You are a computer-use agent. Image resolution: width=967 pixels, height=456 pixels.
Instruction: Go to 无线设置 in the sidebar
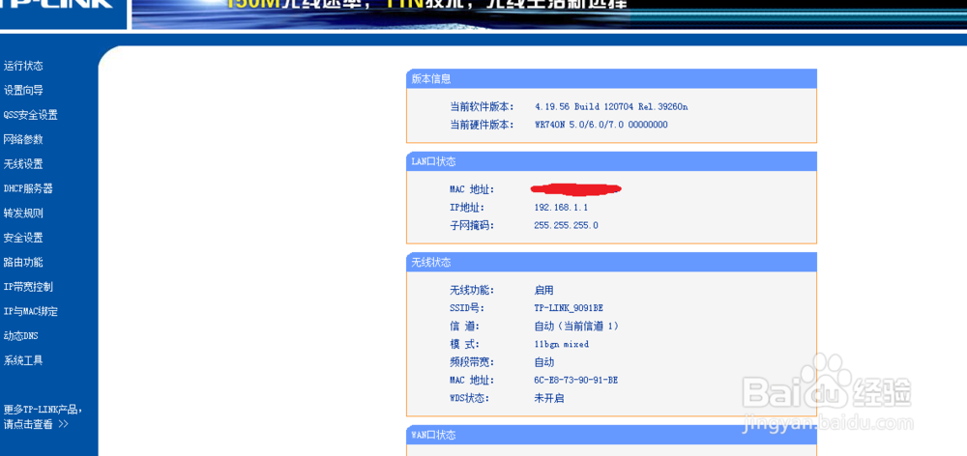(x=23, y=164)
